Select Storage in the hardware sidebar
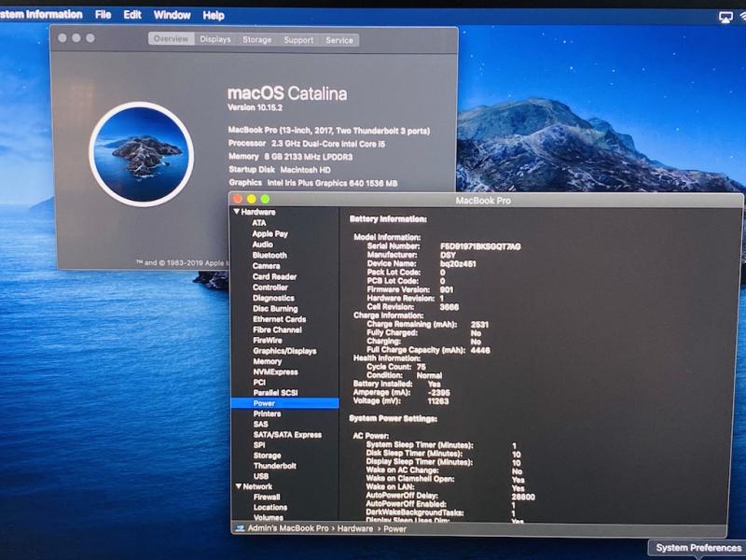This screenshot has height=560, width=746. [x=268, y=455]
